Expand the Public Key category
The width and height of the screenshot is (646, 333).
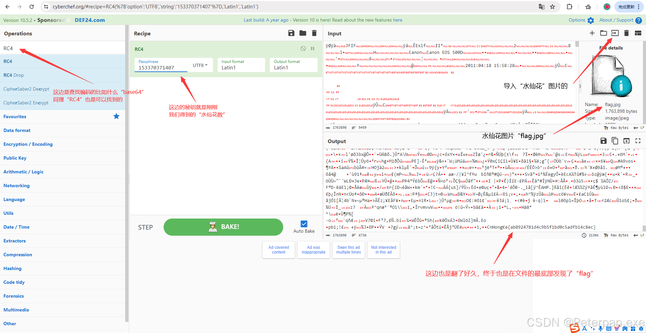pyautogui.click(x=63, y=158)
